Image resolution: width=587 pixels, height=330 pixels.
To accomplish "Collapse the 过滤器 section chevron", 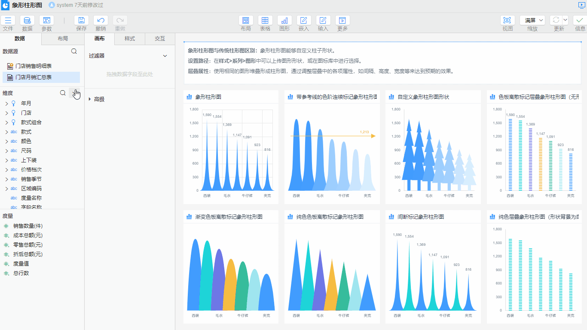I will click(165, 56).
